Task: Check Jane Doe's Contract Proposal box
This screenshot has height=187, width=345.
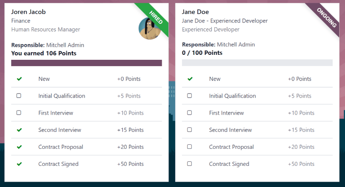Action: [190, 147]
